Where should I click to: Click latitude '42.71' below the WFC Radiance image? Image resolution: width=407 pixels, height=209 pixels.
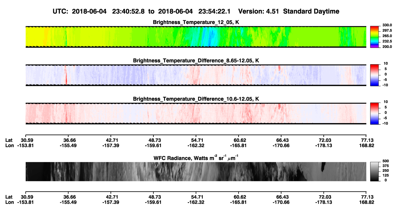(x=112, y=197)
